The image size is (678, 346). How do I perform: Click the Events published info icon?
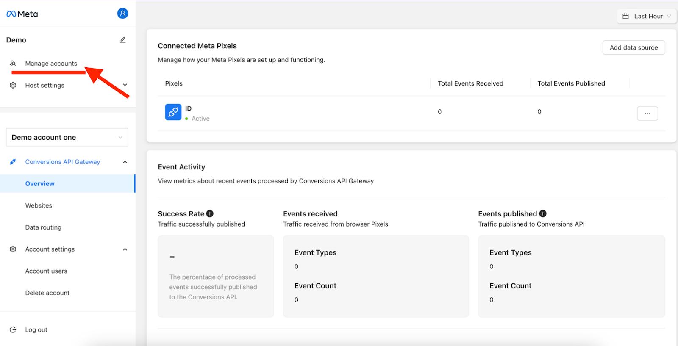point(543,213)
